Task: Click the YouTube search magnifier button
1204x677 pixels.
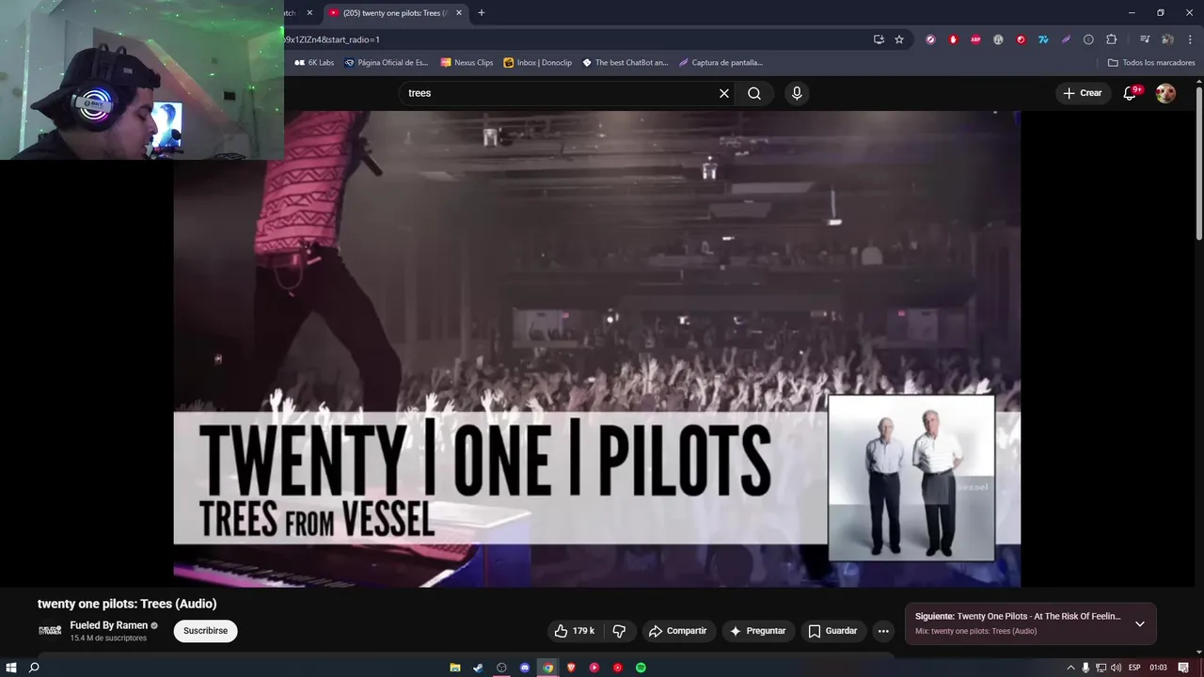Action: coord(754,93)
